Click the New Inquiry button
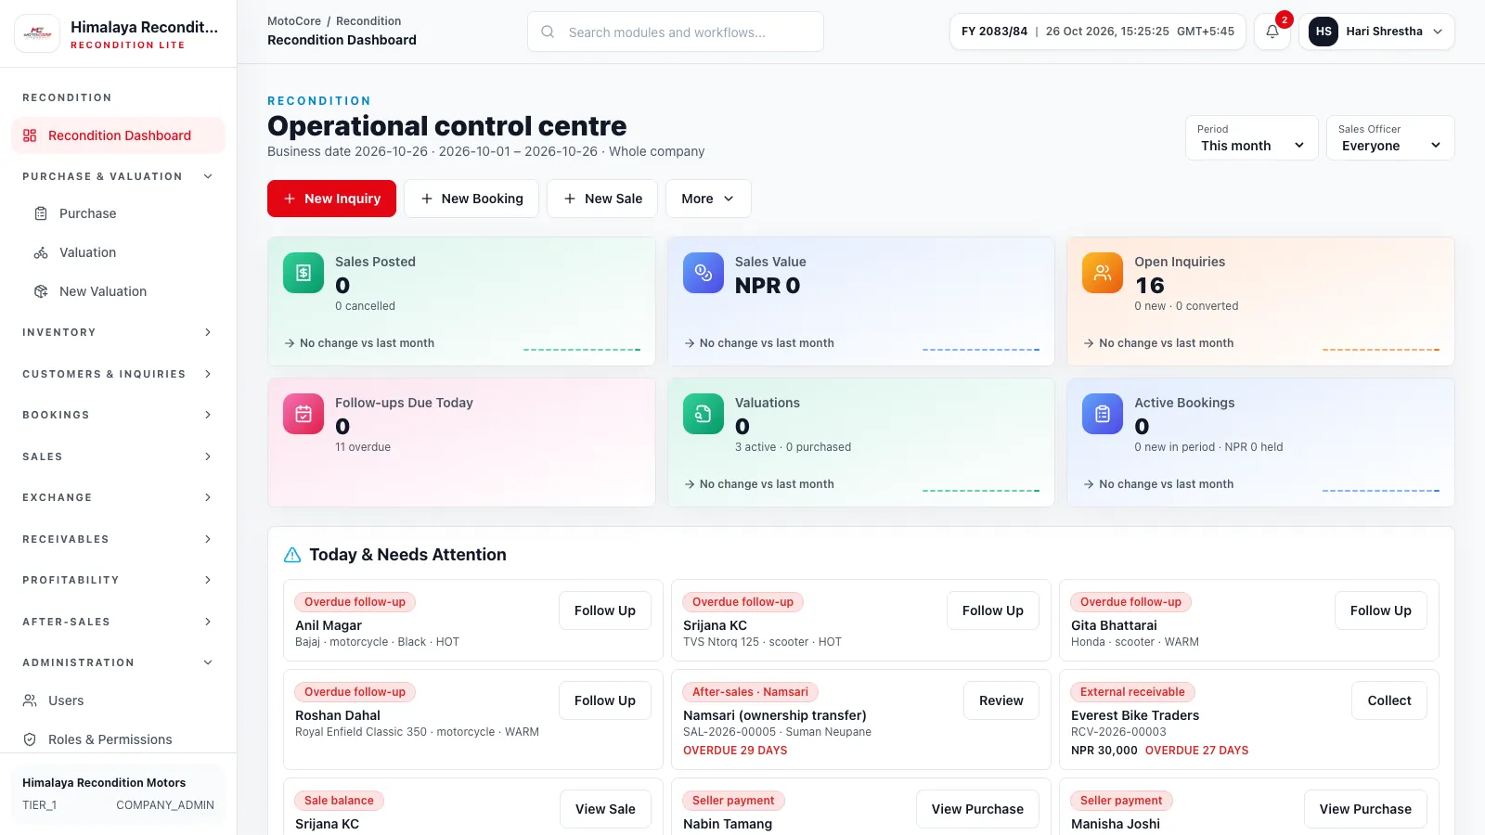The width and height of the screenshot is (1485, 835). point(331,199)
